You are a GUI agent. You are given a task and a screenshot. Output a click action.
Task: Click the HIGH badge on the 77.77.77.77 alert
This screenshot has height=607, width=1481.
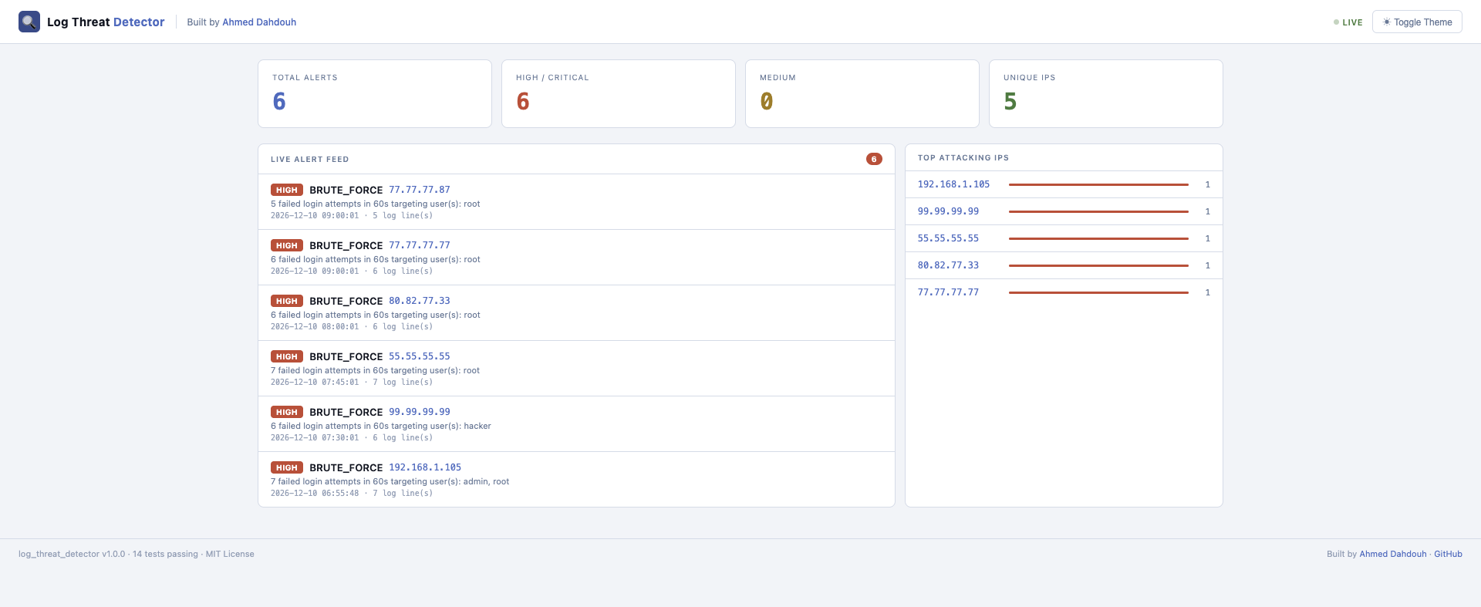(x=287, y=245)
